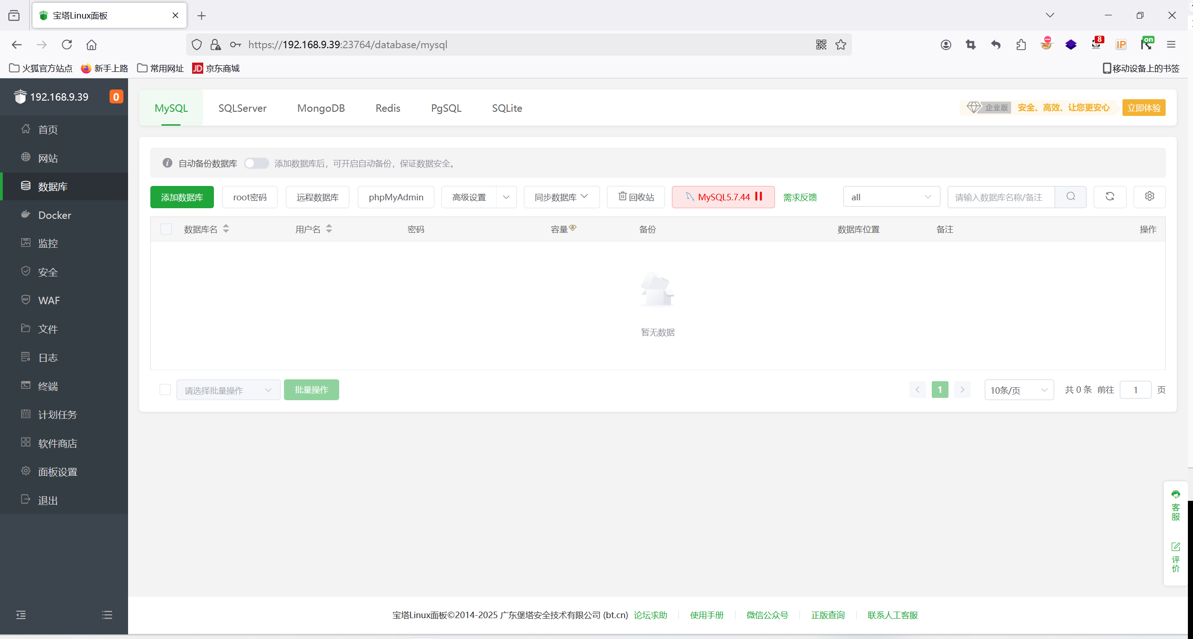Viewport: 1193px width, 639px height.
Task: Collapse sidebar using bottom-left menu icon
Action: (21, 615)
